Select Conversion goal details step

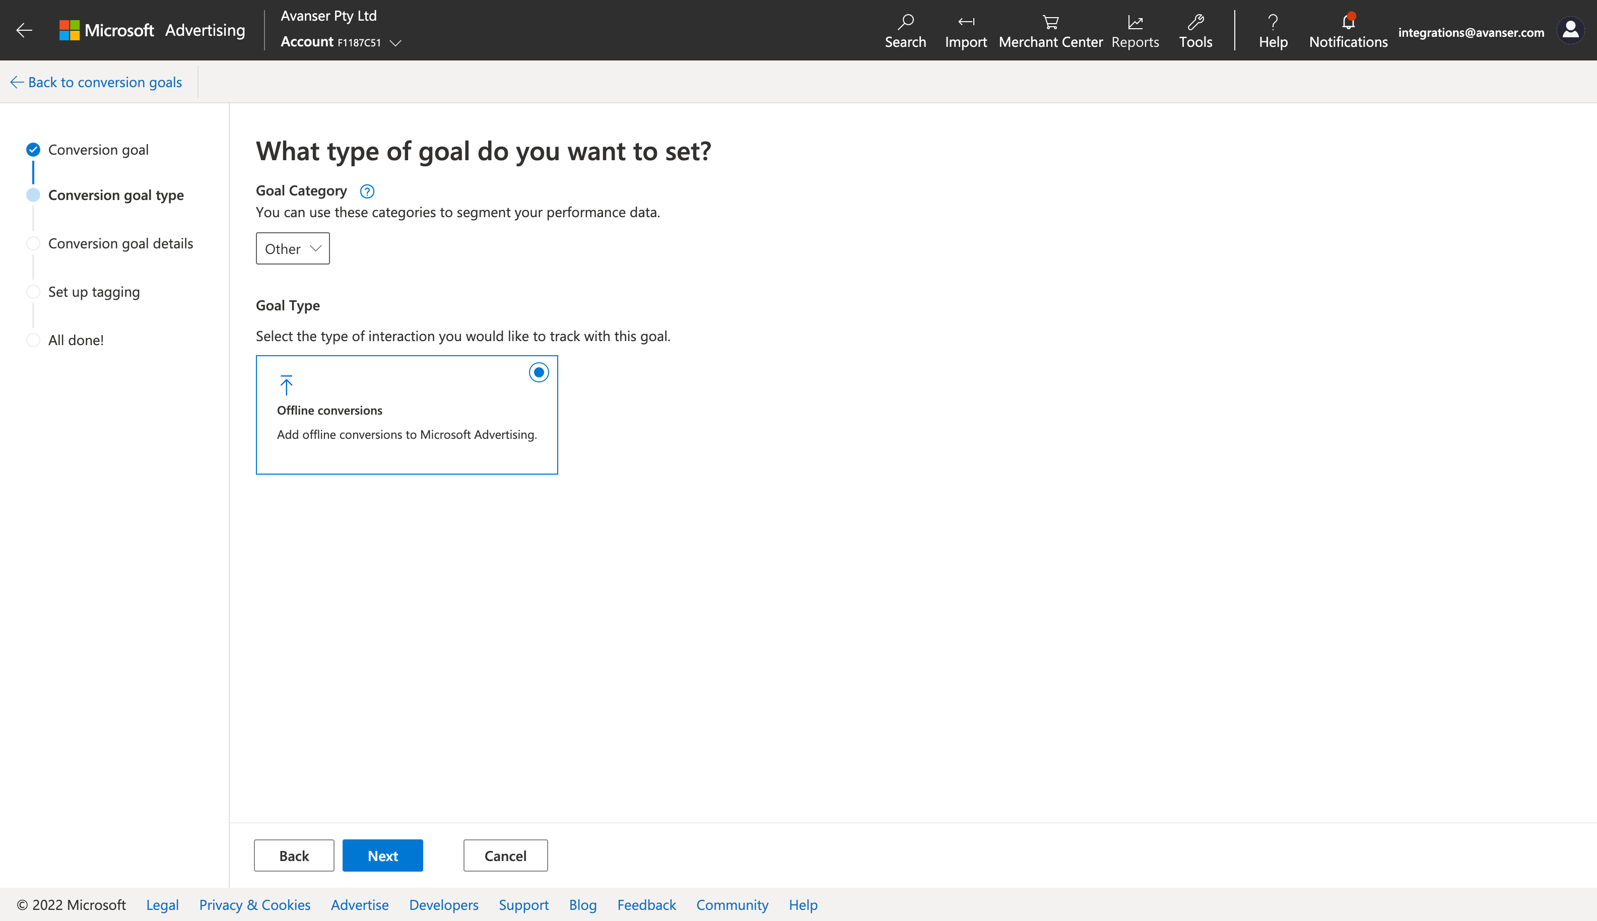point(120,243)
